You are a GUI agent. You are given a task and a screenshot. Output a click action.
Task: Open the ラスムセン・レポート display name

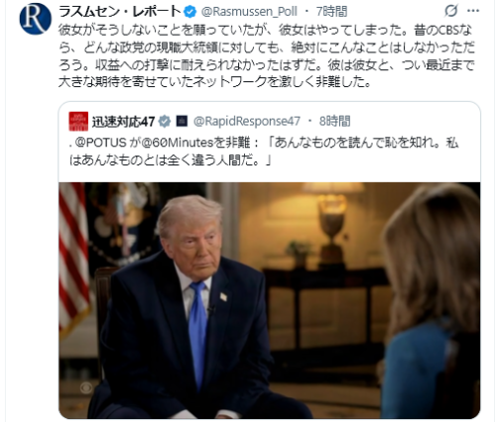pyautogui.click(x=120, y=12)
